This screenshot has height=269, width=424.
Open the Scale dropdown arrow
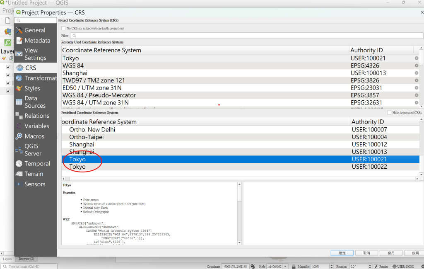click(285, 266)
